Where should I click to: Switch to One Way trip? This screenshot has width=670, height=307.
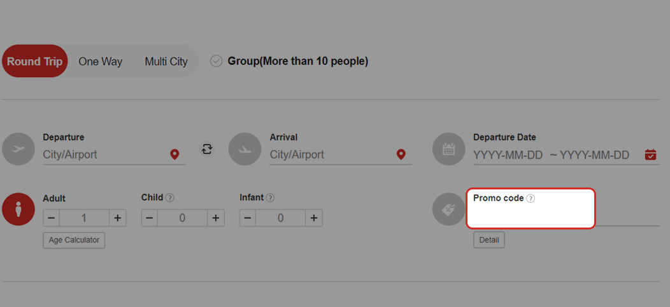click(x=101, y=62)
